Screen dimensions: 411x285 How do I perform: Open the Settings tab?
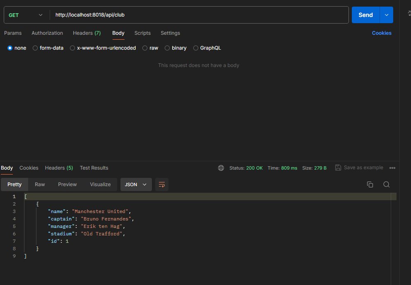[x=170, y=33]
